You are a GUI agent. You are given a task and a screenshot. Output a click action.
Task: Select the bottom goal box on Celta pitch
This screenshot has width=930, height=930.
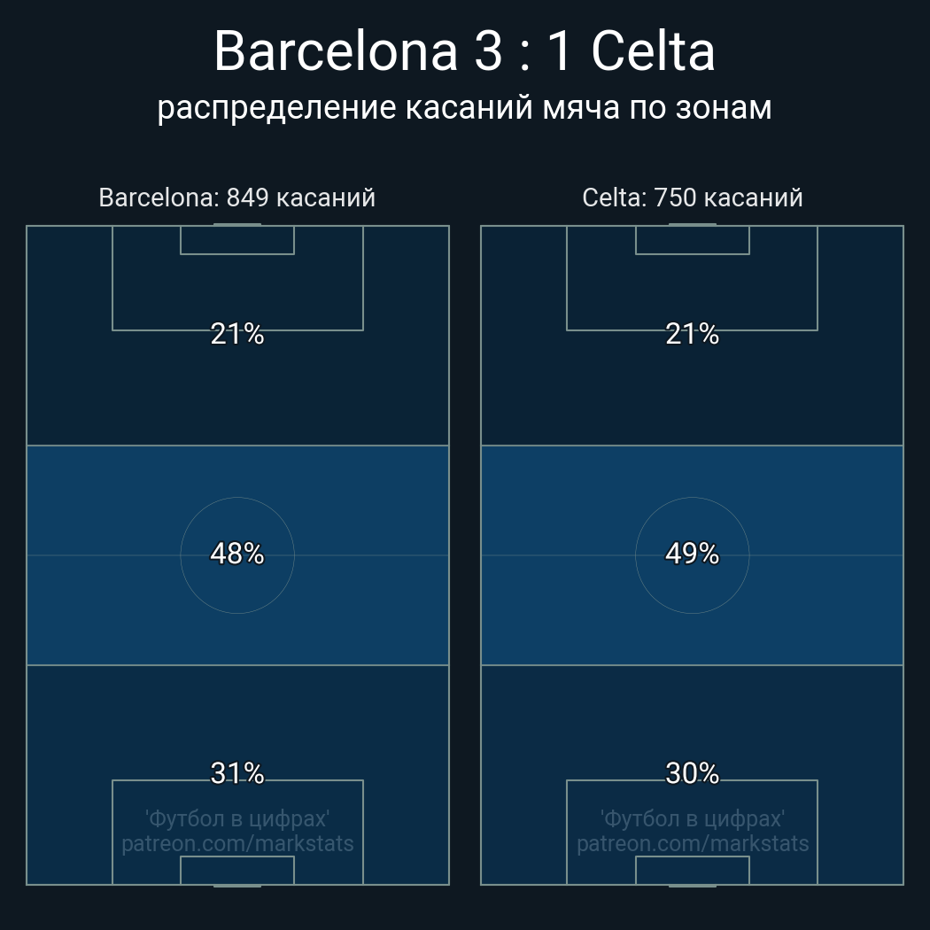point(692,871)
